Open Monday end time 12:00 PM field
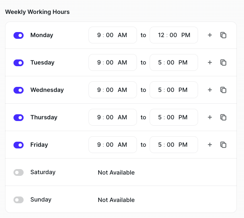244x218 pixels. [x=174, y=35]
